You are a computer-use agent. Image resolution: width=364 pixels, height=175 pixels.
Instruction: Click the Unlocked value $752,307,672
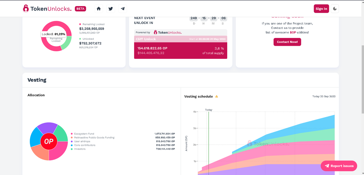(x=90, y=43)
